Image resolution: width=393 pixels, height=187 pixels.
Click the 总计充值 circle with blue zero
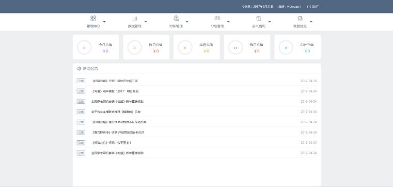[x=286, y=47]
